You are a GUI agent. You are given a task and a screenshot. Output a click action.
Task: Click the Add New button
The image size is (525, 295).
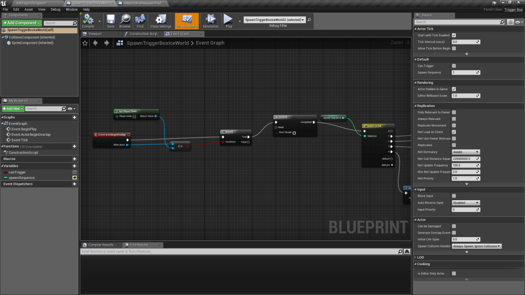point(12,109)
